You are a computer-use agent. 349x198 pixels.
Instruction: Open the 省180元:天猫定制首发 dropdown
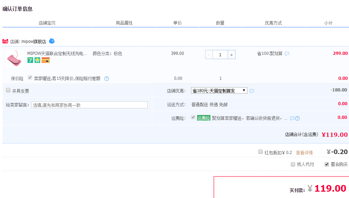pos(219,91)
